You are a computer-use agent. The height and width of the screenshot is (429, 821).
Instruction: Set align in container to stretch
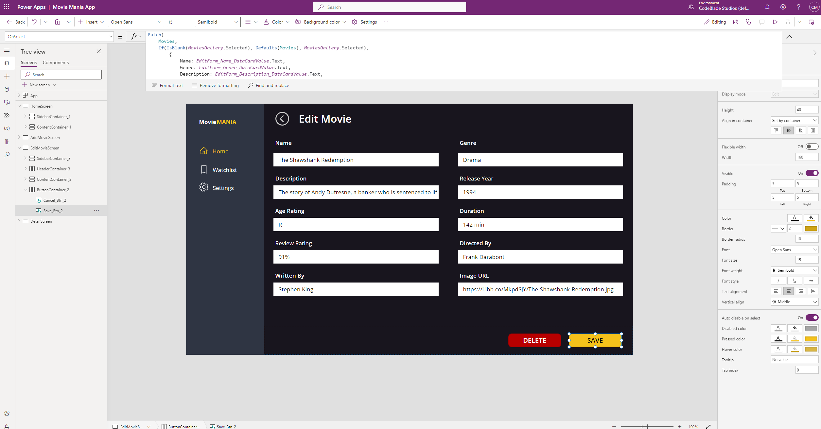point(813,130)
